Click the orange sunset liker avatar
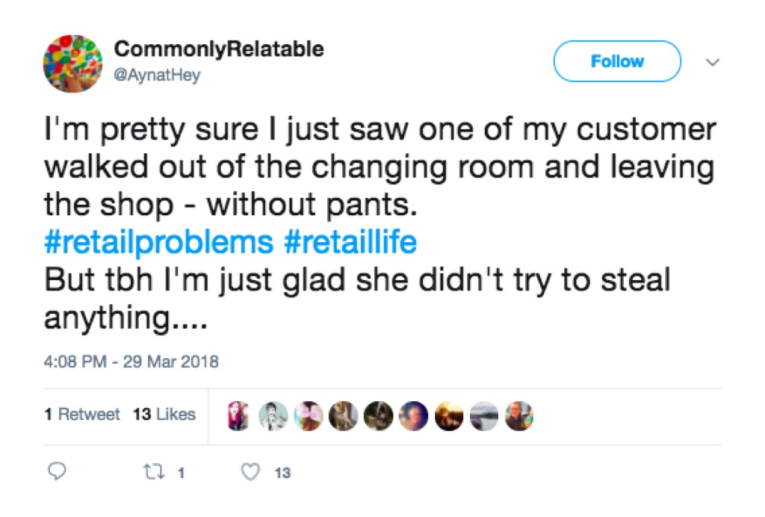This screenshot has height=517, width=765. pos(450,416)
